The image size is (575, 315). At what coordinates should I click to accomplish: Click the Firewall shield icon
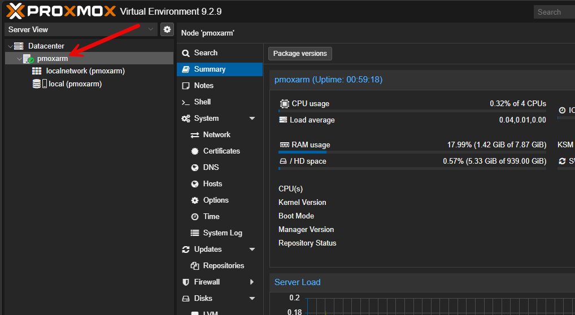click(186, 282)
